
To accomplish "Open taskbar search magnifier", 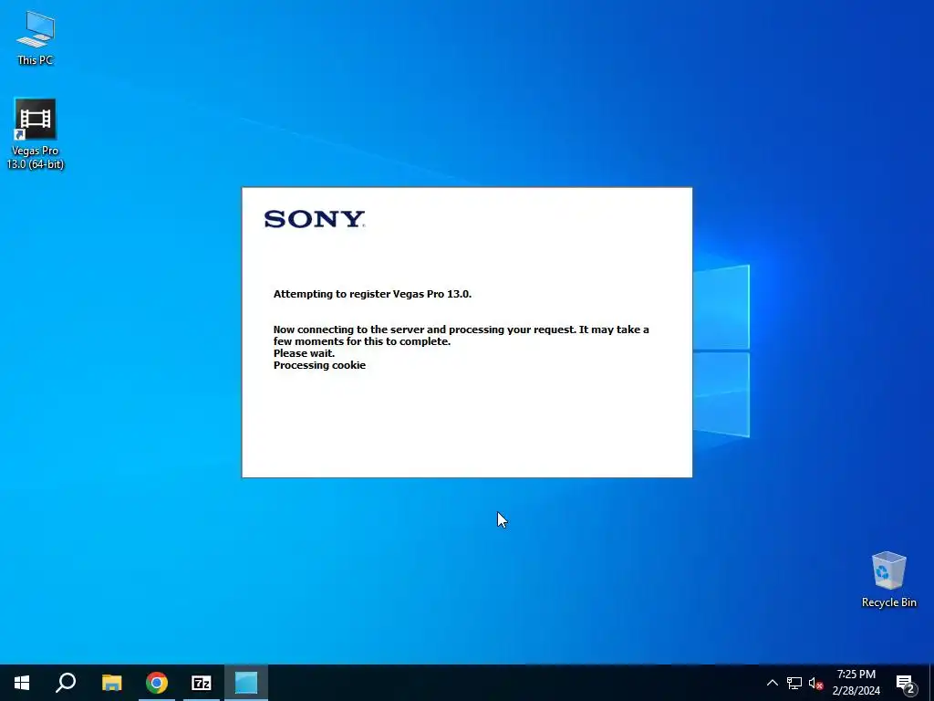I will pyautogui.click(x=66, y=683).
